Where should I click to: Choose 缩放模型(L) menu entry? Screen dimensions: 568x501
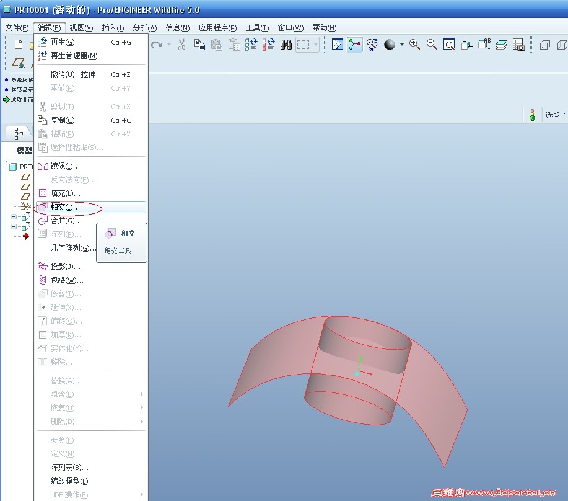[x=91, y=481]
